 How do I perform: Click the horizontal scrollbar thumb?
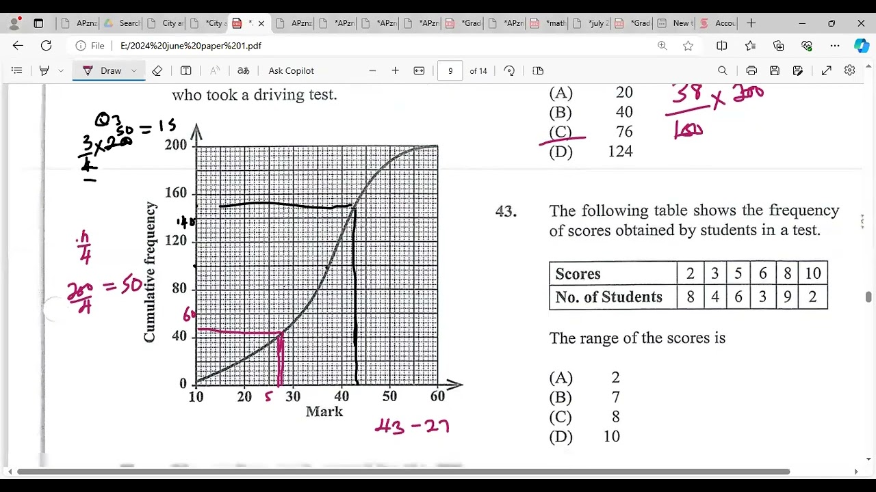click(404, 471)
